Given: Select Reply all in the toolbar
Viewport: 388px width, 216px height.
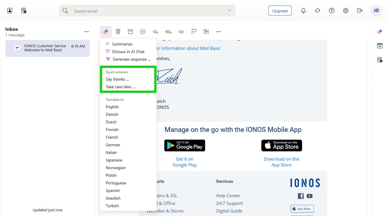Looking at the screenshot, I should (x=168, y=31).
